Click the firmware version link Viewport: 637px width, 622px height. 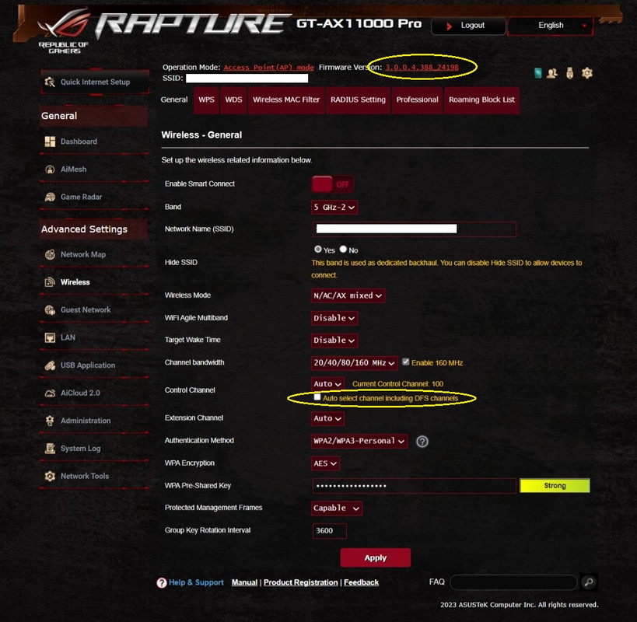pos(422,68)
